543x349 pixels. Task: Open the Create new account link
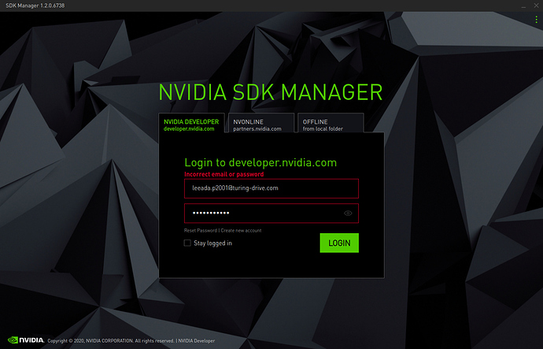(241, 231)
